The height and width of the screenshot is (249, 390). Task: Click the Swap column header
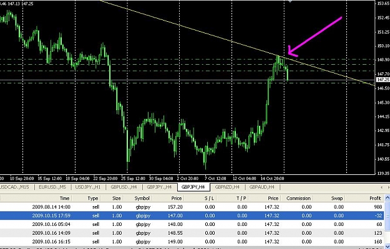point(329,198)
